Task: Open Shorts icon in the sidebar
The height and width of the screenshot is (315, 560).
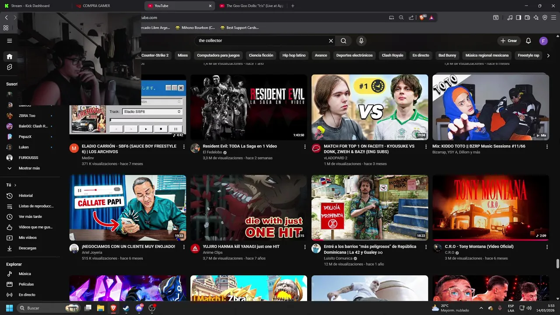Action: point(9,67)
